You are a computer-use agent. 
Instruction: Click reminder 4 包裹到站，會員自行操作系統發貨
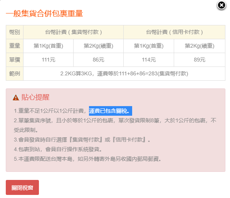[x=58, y=149]
